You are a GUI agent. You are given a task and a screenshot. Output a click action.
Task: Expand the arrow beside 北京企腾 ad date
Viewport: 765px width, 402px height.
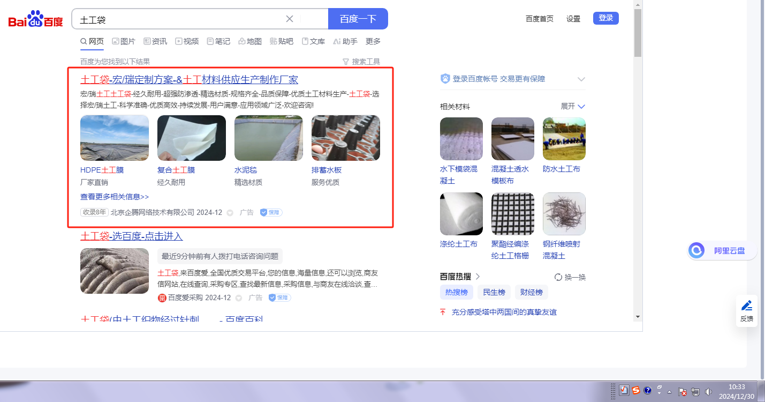click(x=230, y=213)
